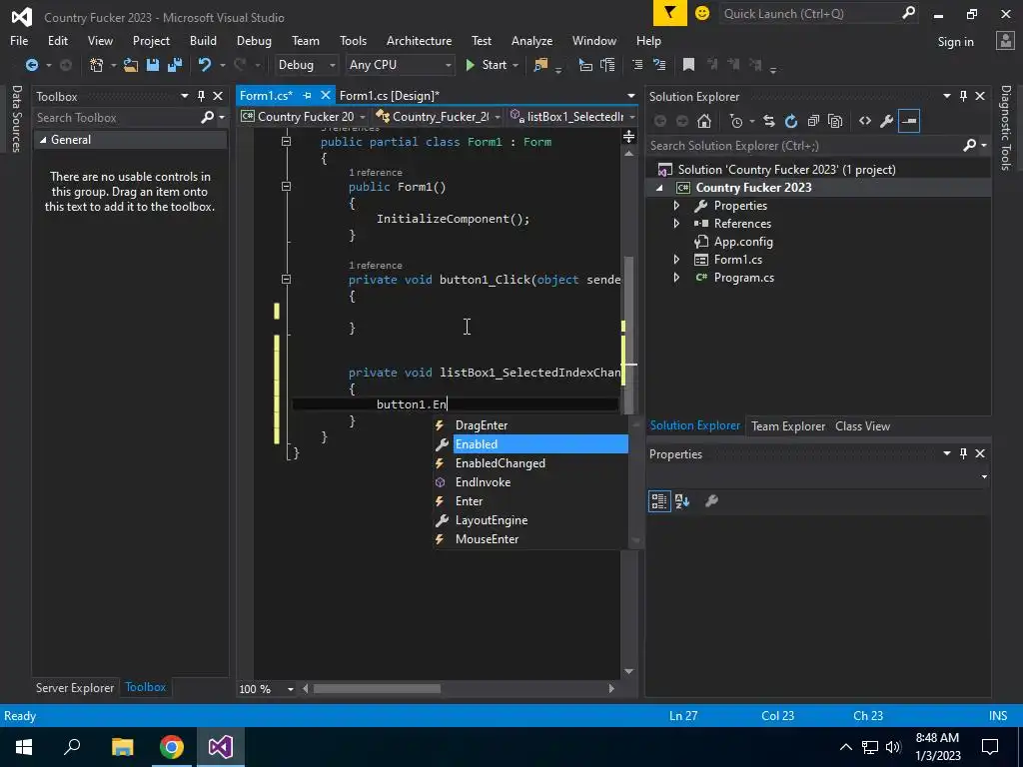Toggle auto-hide pin on Solution Explorer
Image resolution: width=1023 pixels, height=767 pixels.
tap(963, 96)
